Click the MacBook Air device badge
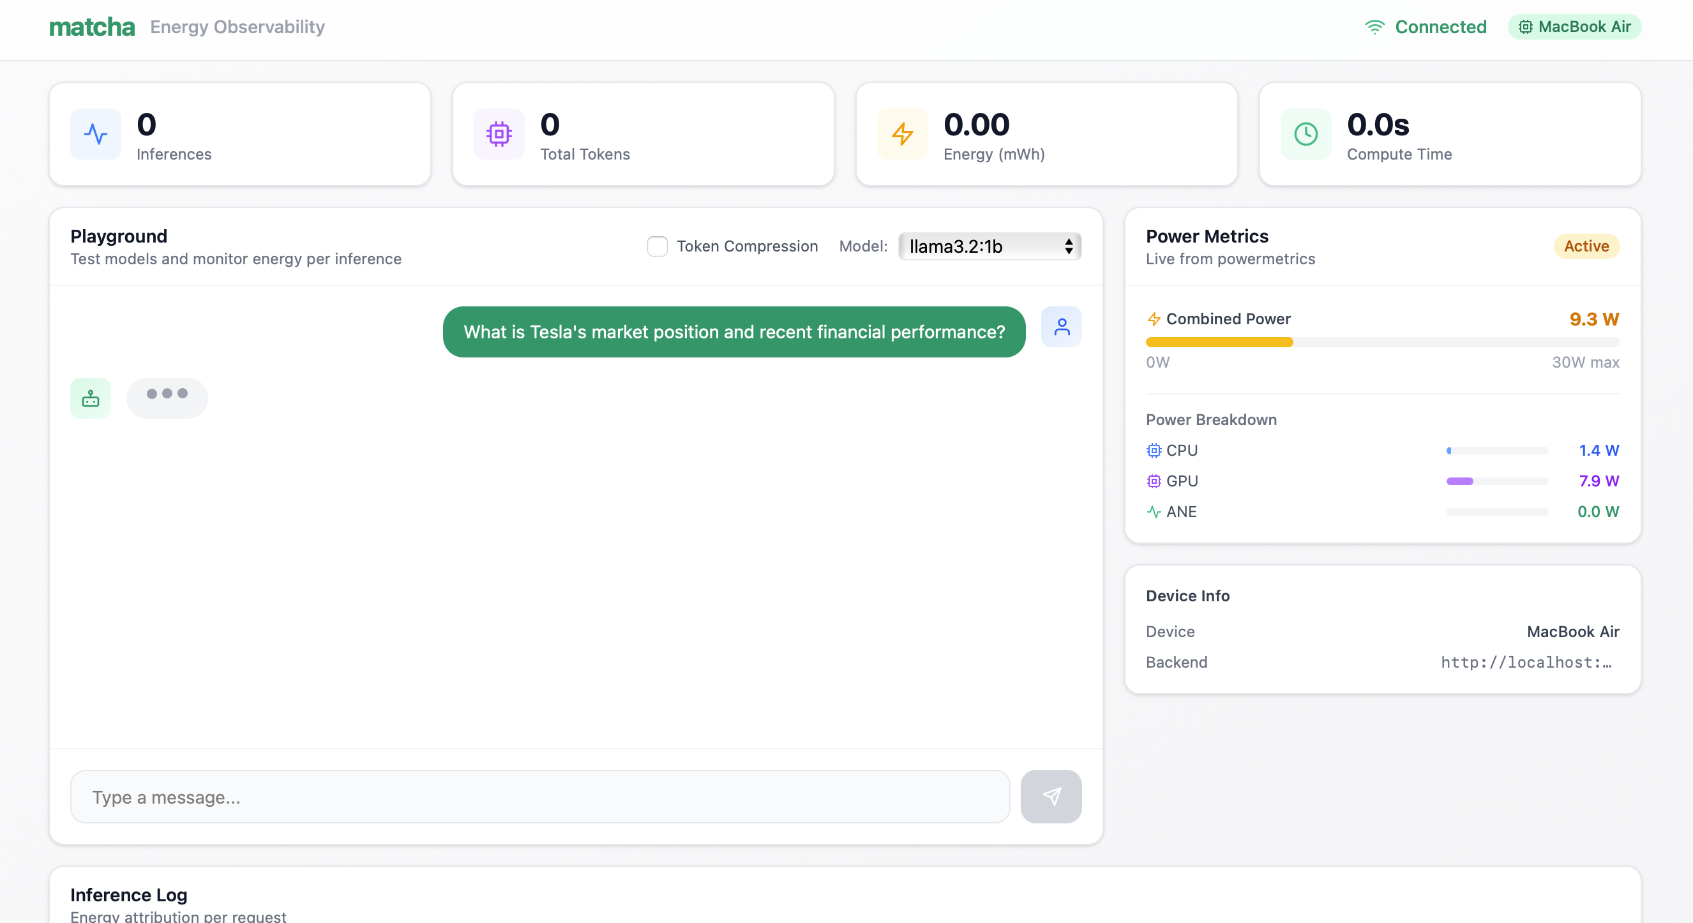The width and height of the screenshot is (1693, 923). [1574, 27]
